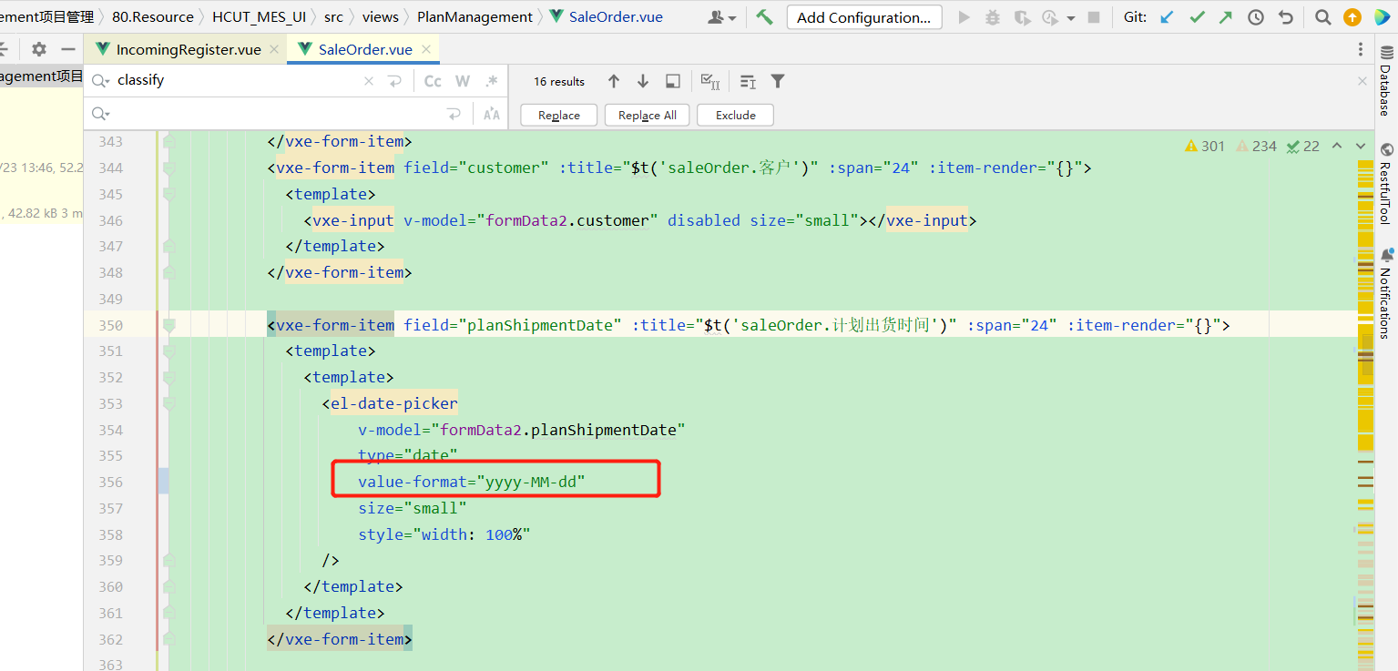Click the Git Update Project arrow
Image resolution: width=1398 pixels, height=671 pixels.
coord(1167,17)
